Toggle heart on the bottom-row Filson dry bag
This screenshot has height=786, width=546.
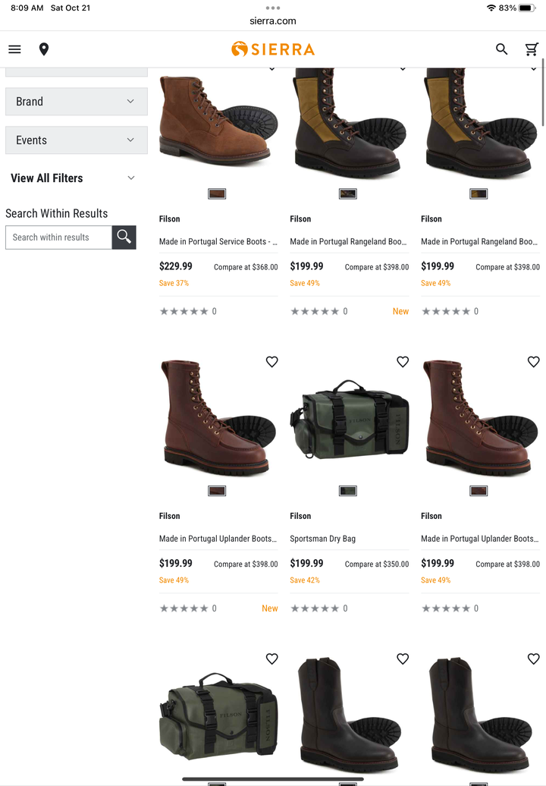pos(272,659)
